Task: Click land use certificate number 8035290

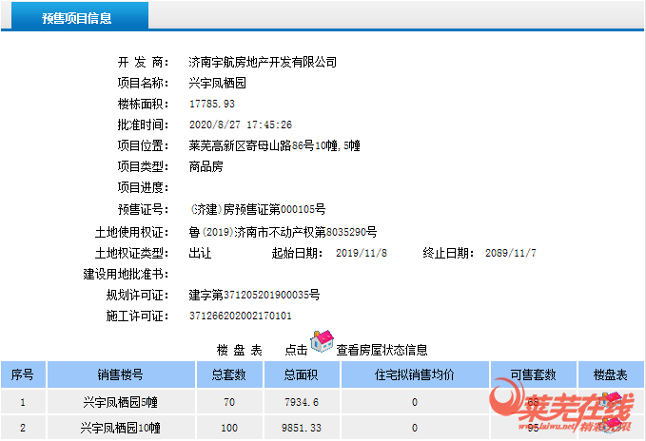Action: tap(346, 232)
